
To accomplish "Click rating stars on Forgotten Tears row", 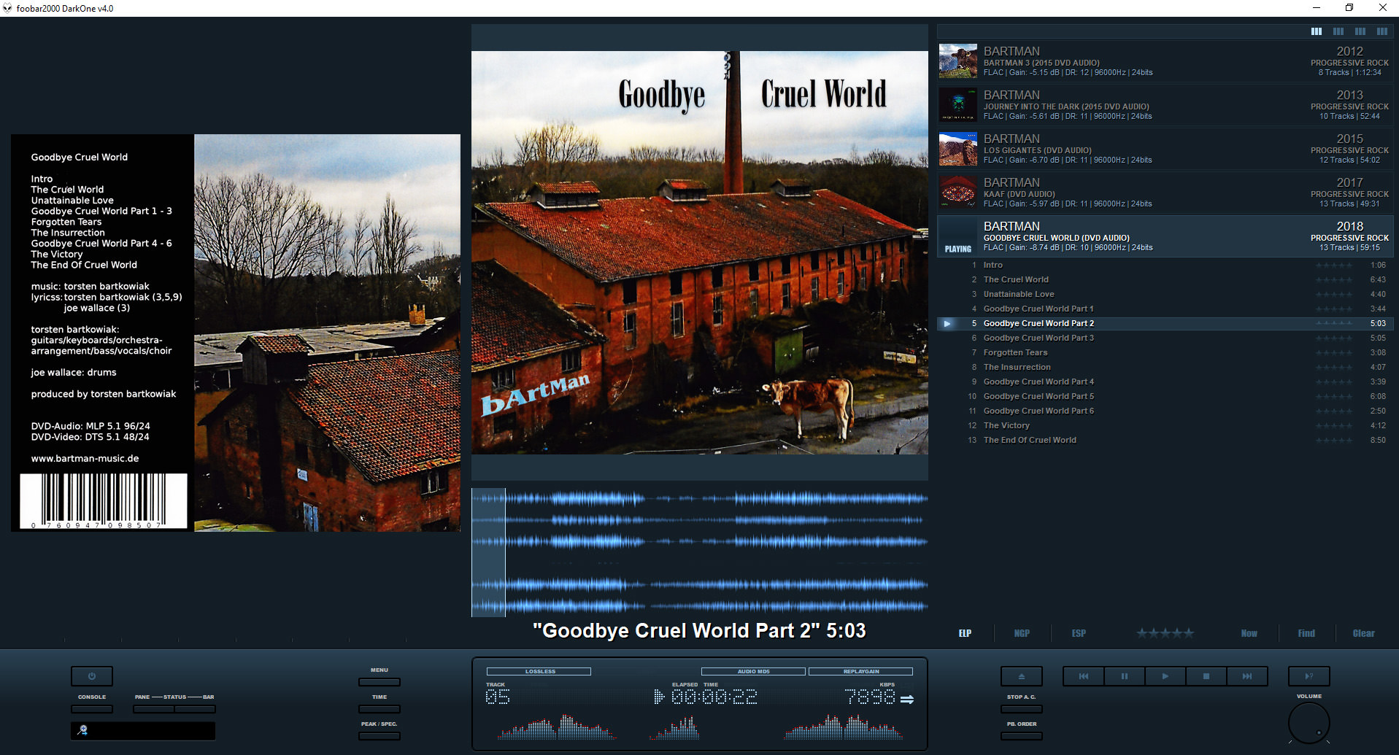I will [x=1333, y=353].
